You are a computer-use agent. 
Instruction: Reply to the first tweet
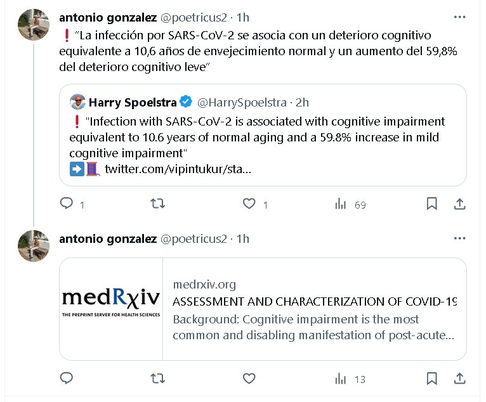[x=67, y=204]
